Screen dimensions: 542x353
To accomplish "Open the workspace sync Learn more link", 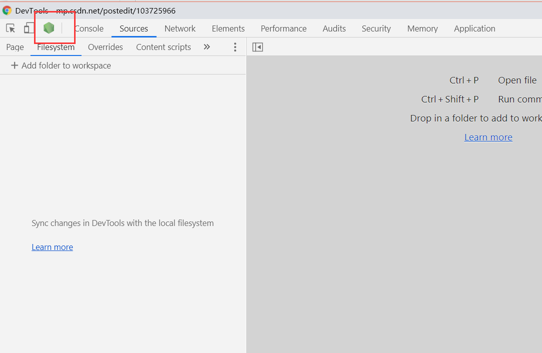I will 52,246.
